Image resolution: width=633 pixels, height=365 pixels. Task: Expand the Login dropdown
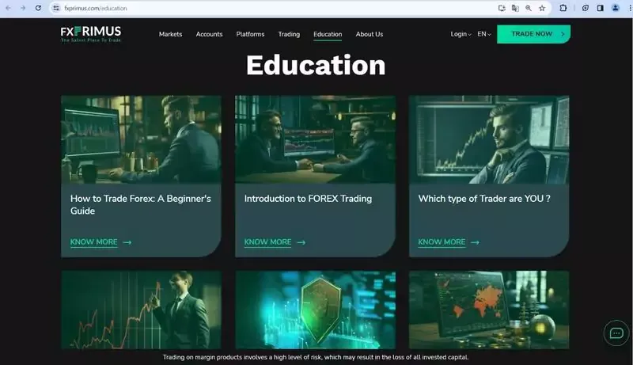(x=461, y=34)
